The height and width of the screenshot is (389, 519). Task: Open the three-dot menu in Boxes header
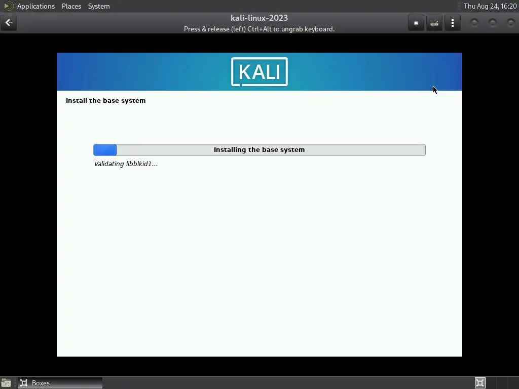pyautogui.click(x=453, y=23)
